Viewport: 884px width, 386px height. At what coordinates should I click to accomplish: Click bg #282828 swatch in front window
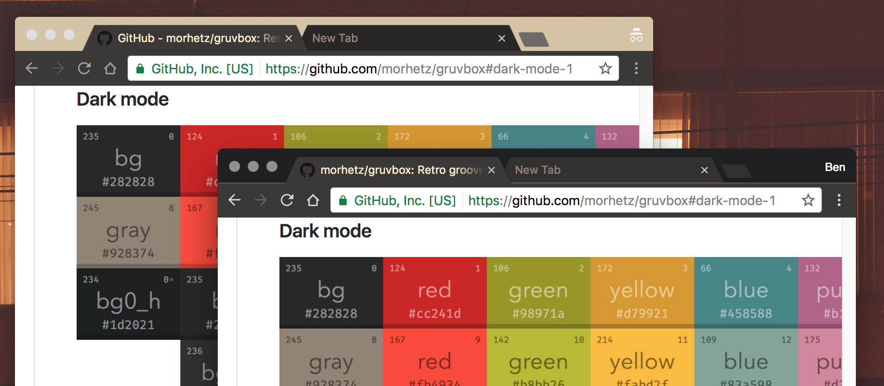(331, 293)
